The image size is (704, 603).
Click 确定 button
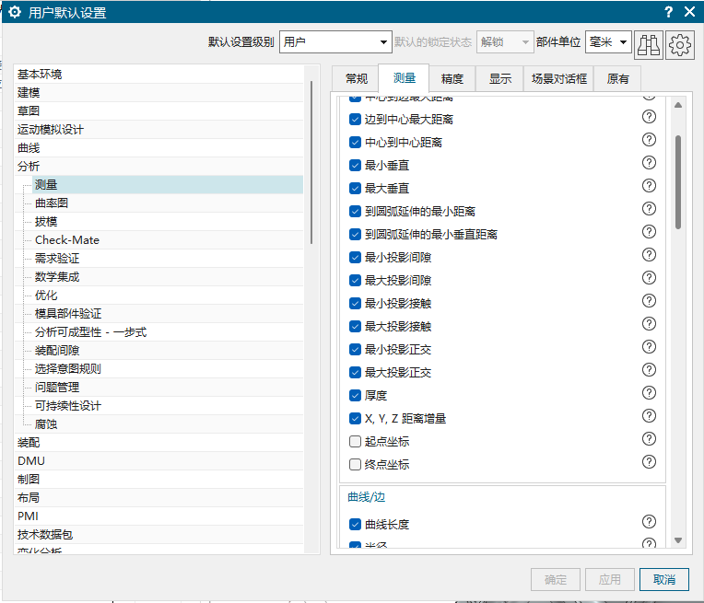(556, 580)
